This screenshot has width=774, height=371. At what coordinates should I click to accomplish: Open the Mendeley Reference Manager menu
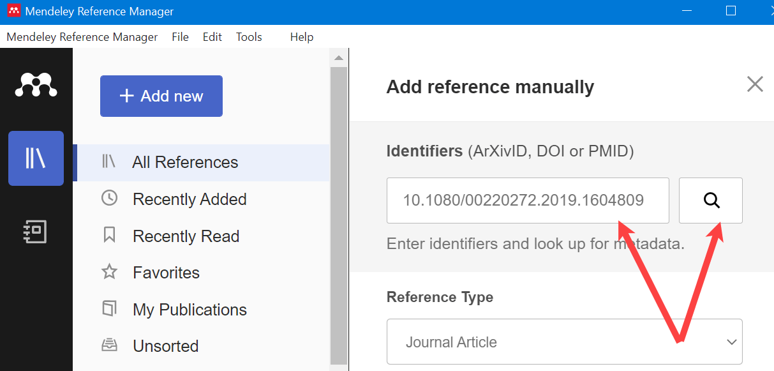(82, 37)
